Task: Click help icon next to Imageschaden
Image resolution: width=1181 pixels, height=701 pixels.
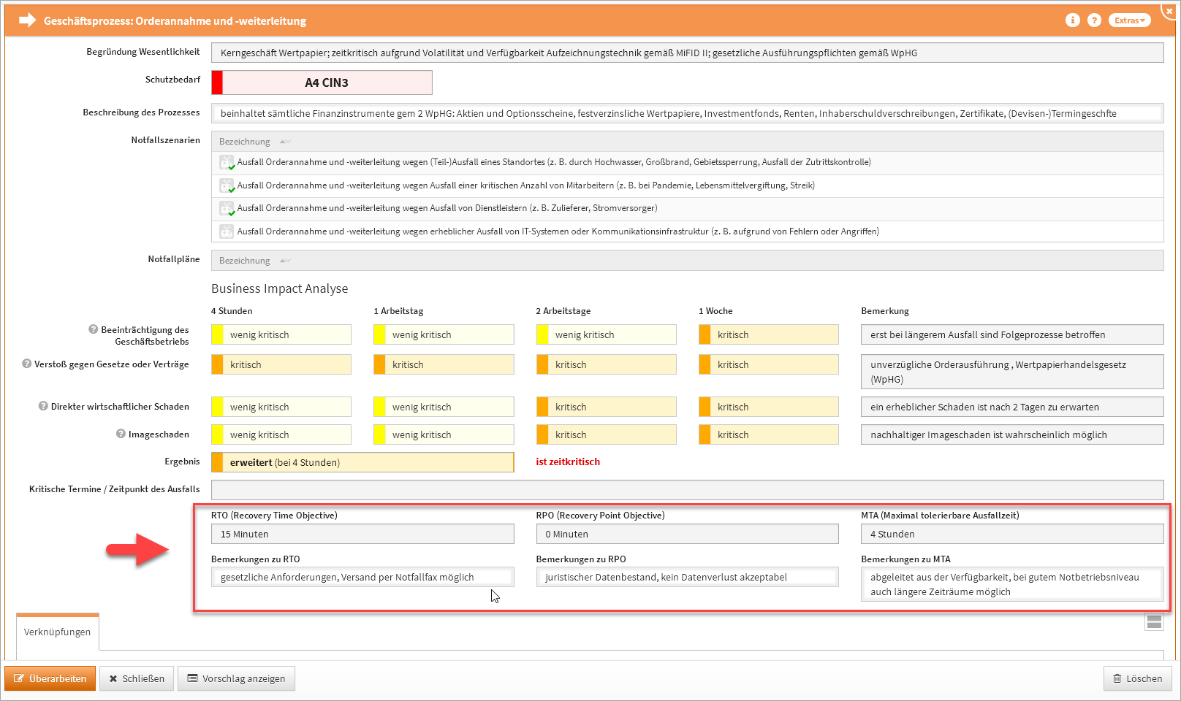Action: (x=121, y=434)
